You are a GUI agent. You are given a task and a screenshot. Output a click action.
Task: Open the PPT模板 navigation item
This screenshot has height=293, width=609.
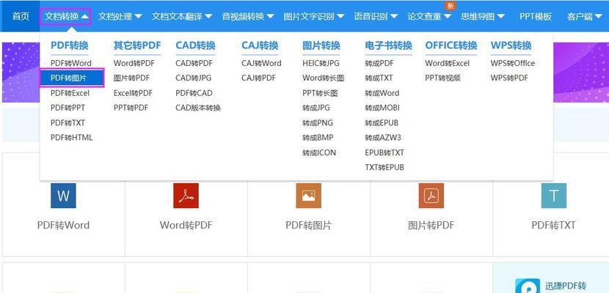[x=536, y=16]
